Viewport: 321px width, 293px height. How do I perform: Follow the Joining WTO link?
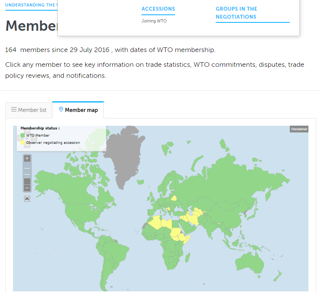tap(154, 21)
